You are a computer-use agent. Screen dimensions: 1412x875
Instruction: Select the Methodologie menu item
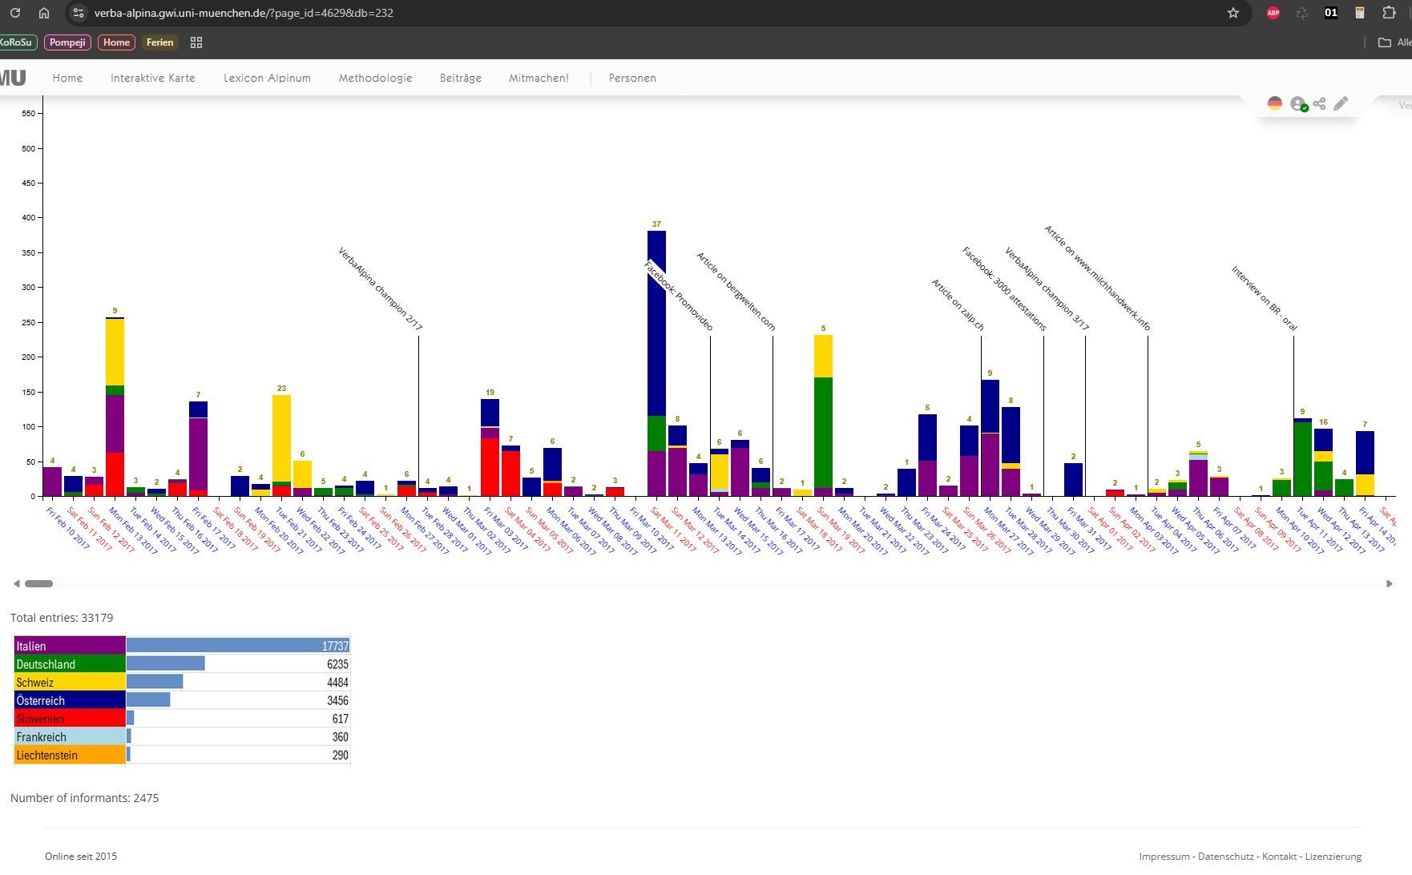375,78
